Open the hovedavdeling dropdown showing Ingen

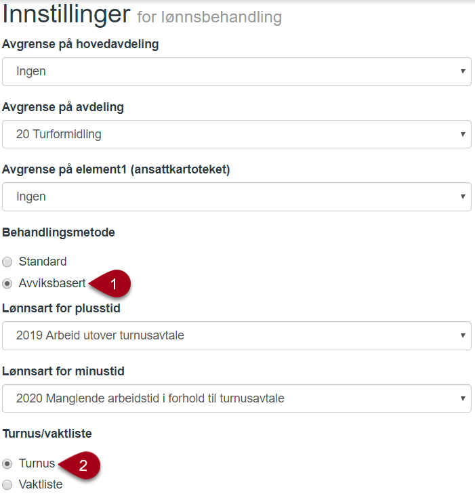pyautogui.click(x=236, y=71)
